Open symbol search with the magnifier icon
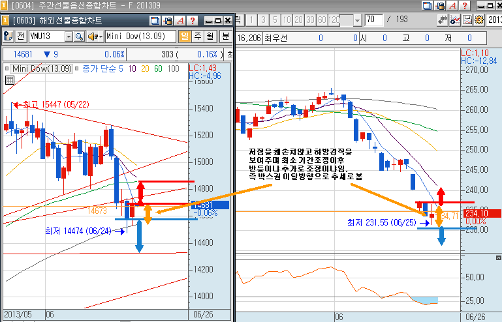Screen dimensions: 502x322 click(x=79, y=37)
